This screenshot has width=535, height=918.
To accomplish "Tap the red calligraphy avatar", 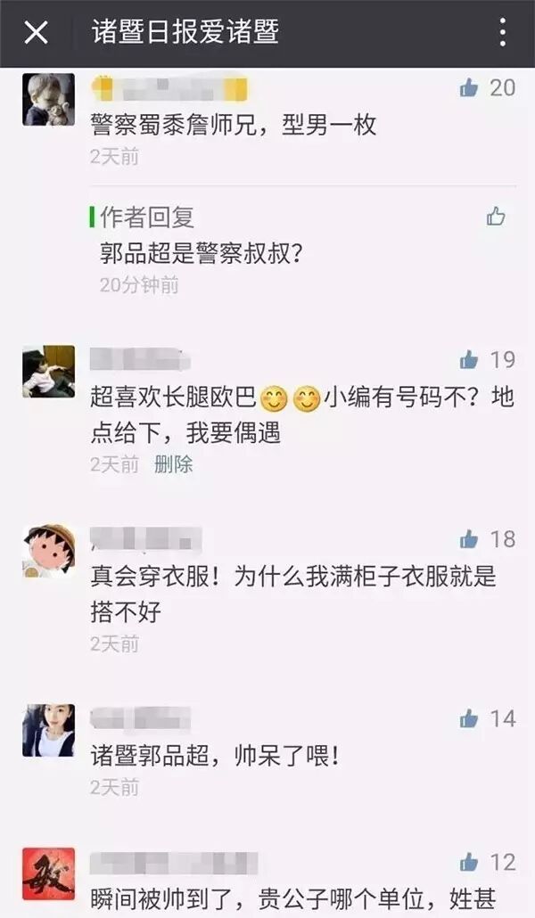I will click(x=49, y=873).
